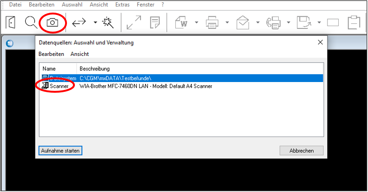Click the camera capture icon

tap(52, 22)
